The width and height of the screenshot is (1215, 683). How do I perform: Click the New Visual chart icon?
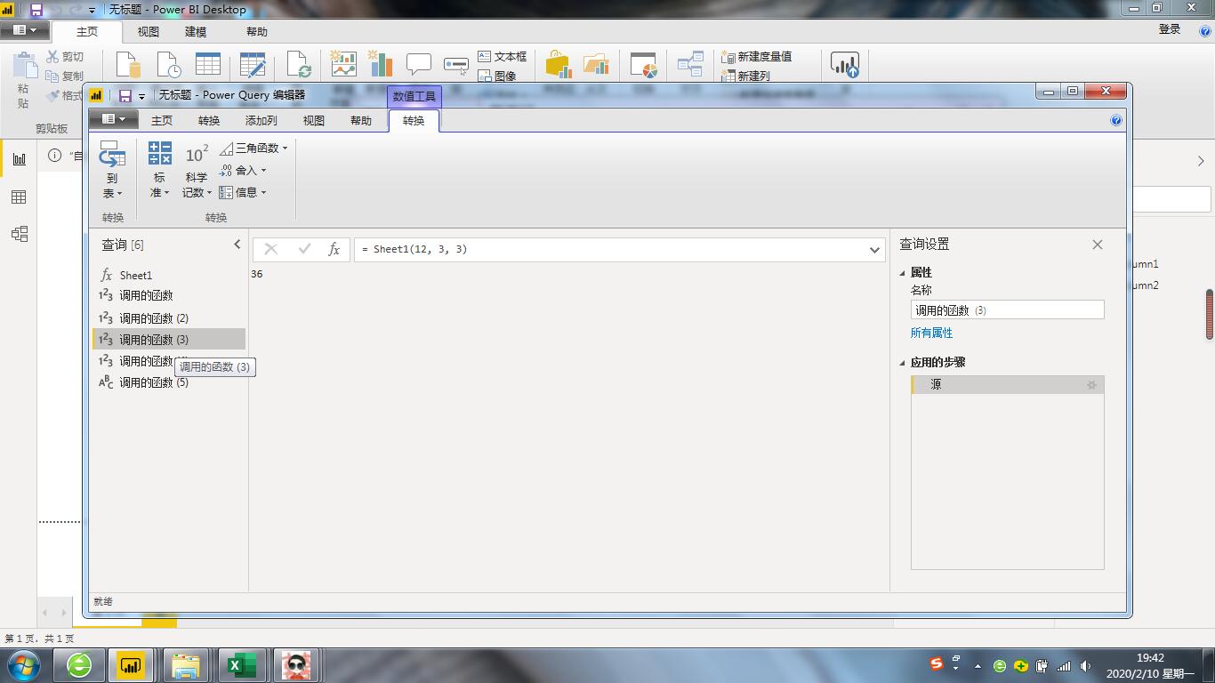[x=343, y=64]
